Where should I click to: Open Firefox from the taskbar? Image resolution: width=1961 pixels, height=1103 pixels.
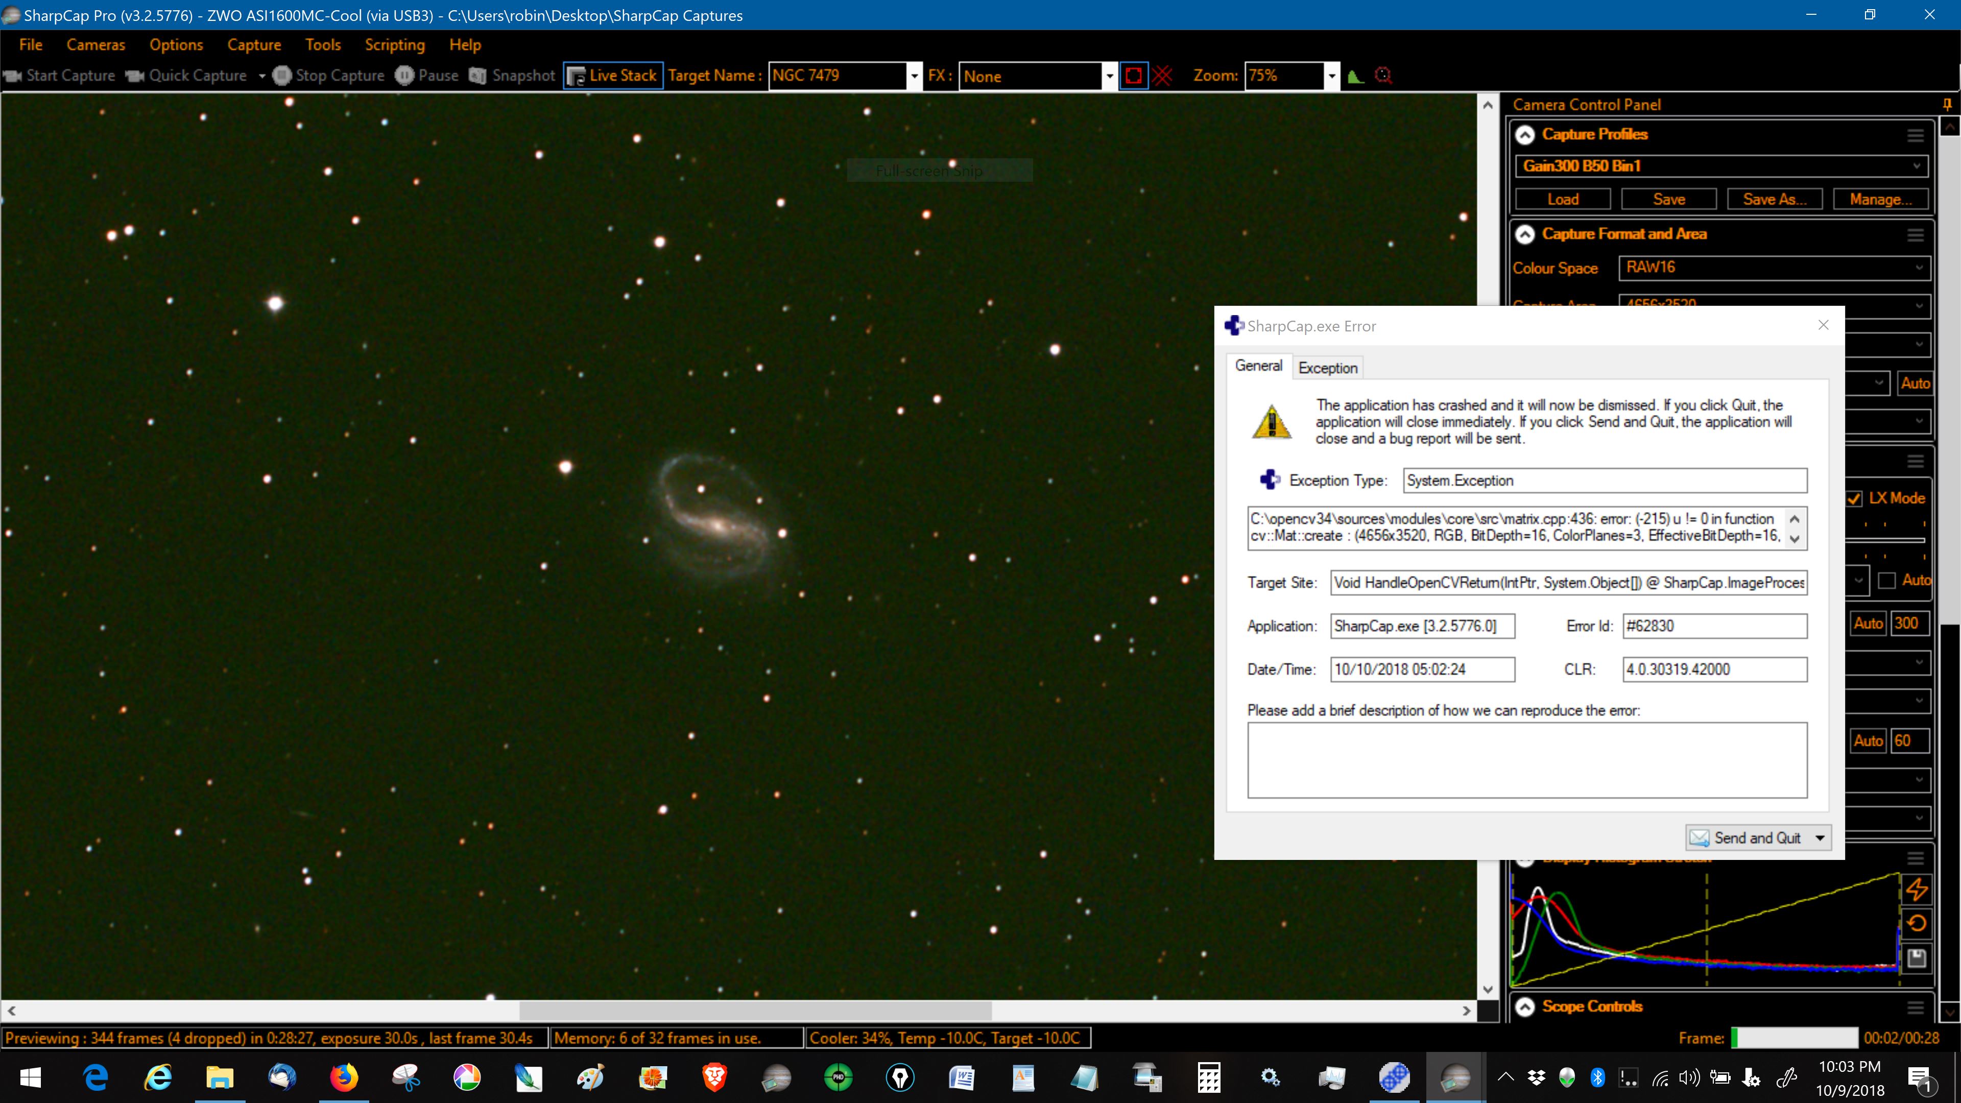[x=344, y=1078]
